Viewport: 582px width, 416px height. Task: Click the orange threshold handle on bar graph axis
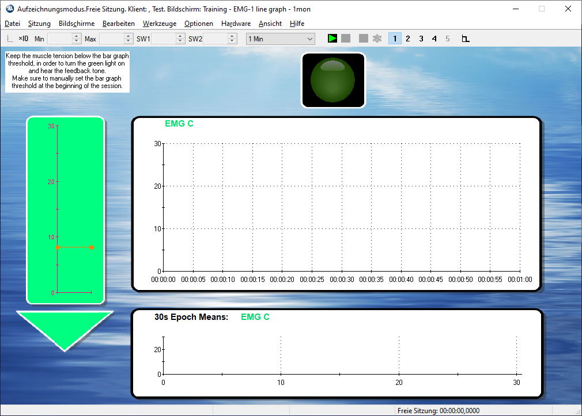58,247
